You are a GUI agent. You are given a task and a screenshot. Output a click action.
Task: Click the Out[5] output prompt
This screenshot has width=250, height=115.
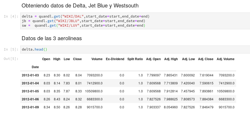tap(11, 59)
